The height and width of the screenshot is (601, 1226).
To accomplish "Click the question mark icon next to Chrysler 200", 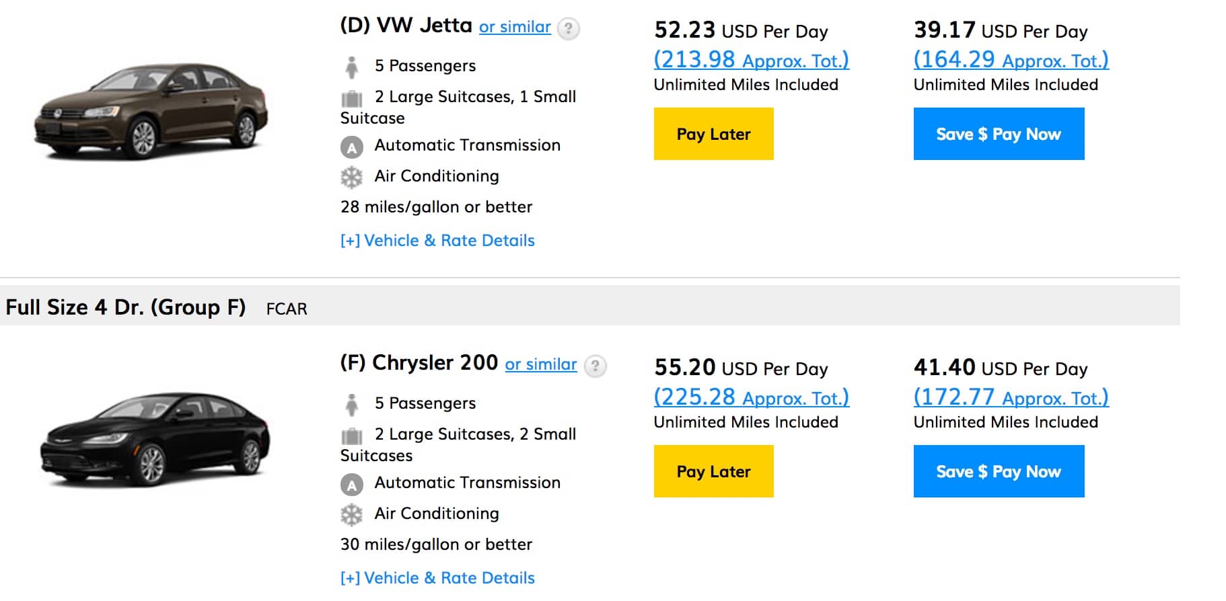I will [x=595, y=365].
